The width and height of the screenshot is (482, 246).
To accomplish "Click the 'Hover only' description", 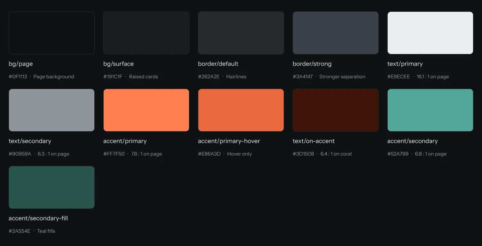I will [239, 154].
